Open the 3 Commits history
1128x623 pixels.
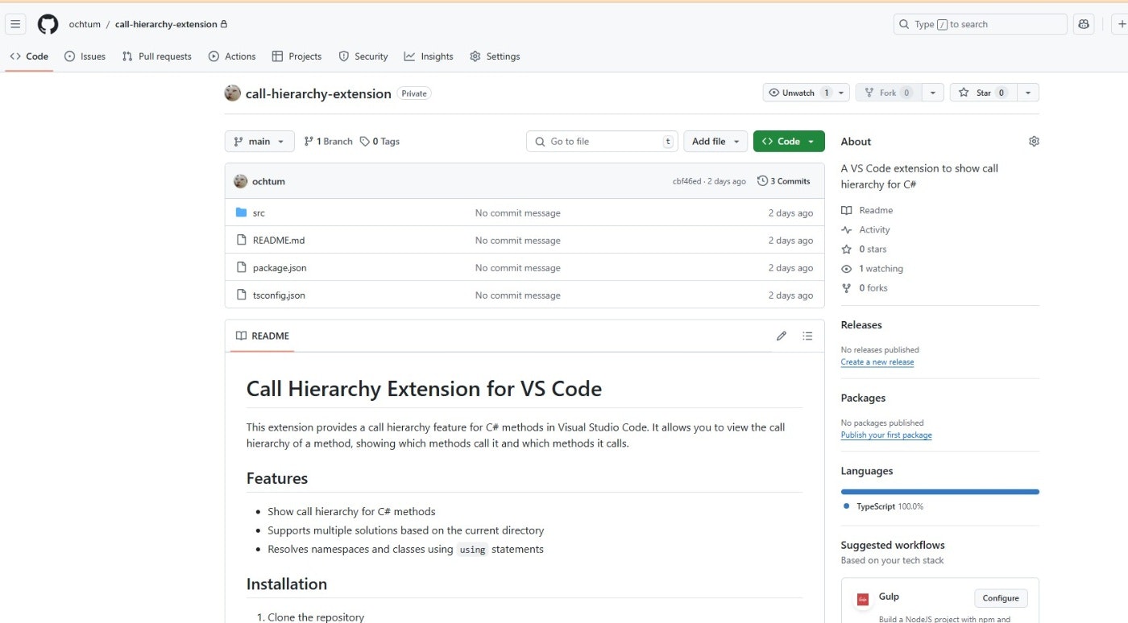tap(783, 181)
